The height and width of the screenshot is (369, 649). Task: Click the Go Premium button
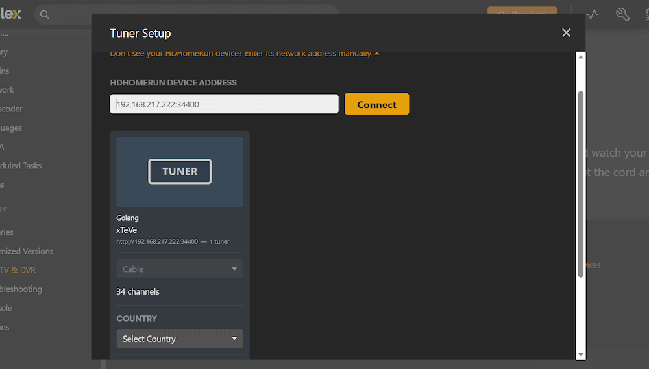click(522, 13)
